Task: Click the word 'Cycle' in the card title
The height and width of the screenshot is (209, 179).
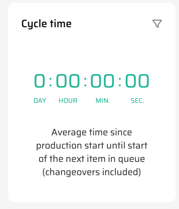Action: (34, 24)
